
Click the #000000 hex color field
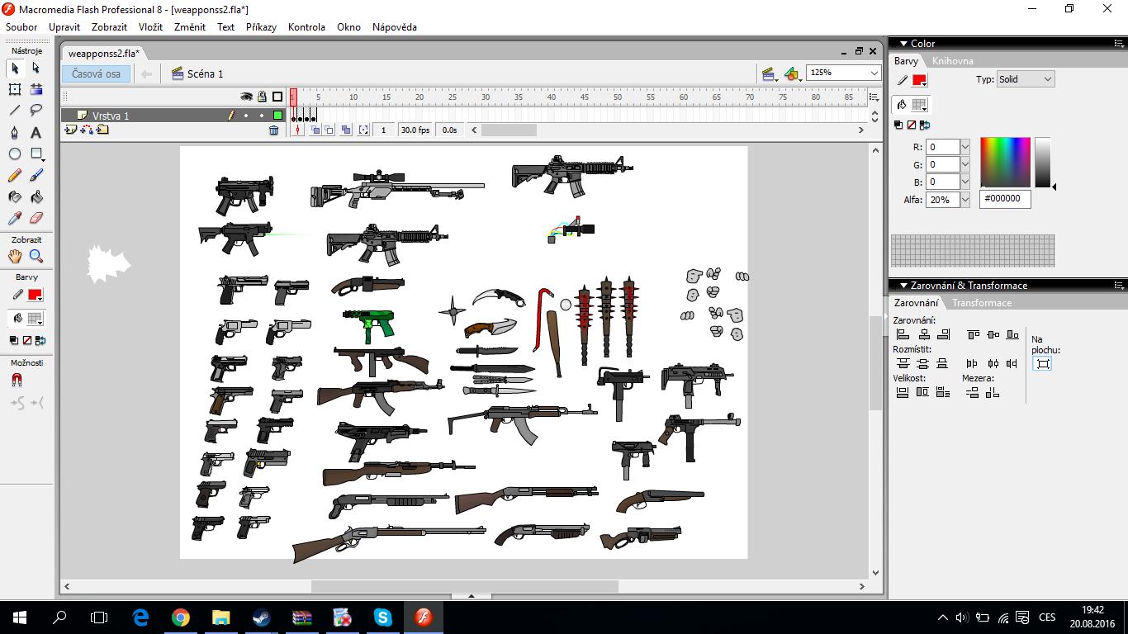(x=1005, y=199)
